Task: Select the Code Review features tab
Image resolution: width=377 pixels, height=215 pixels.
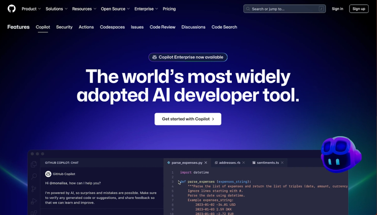Action: (163, 27)
